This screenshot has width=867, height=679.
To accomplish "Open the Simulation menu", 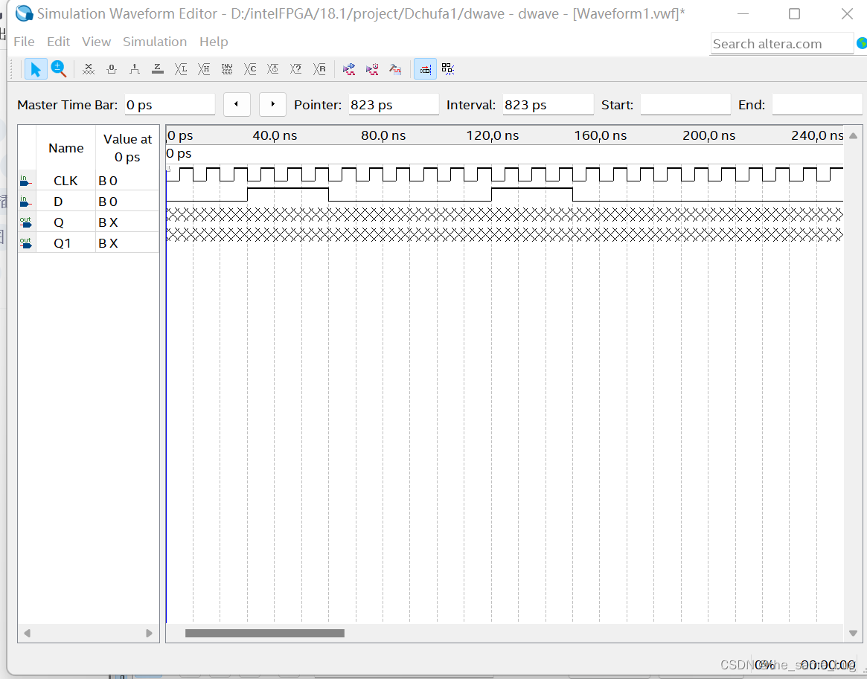I will (x=155, y=42).
